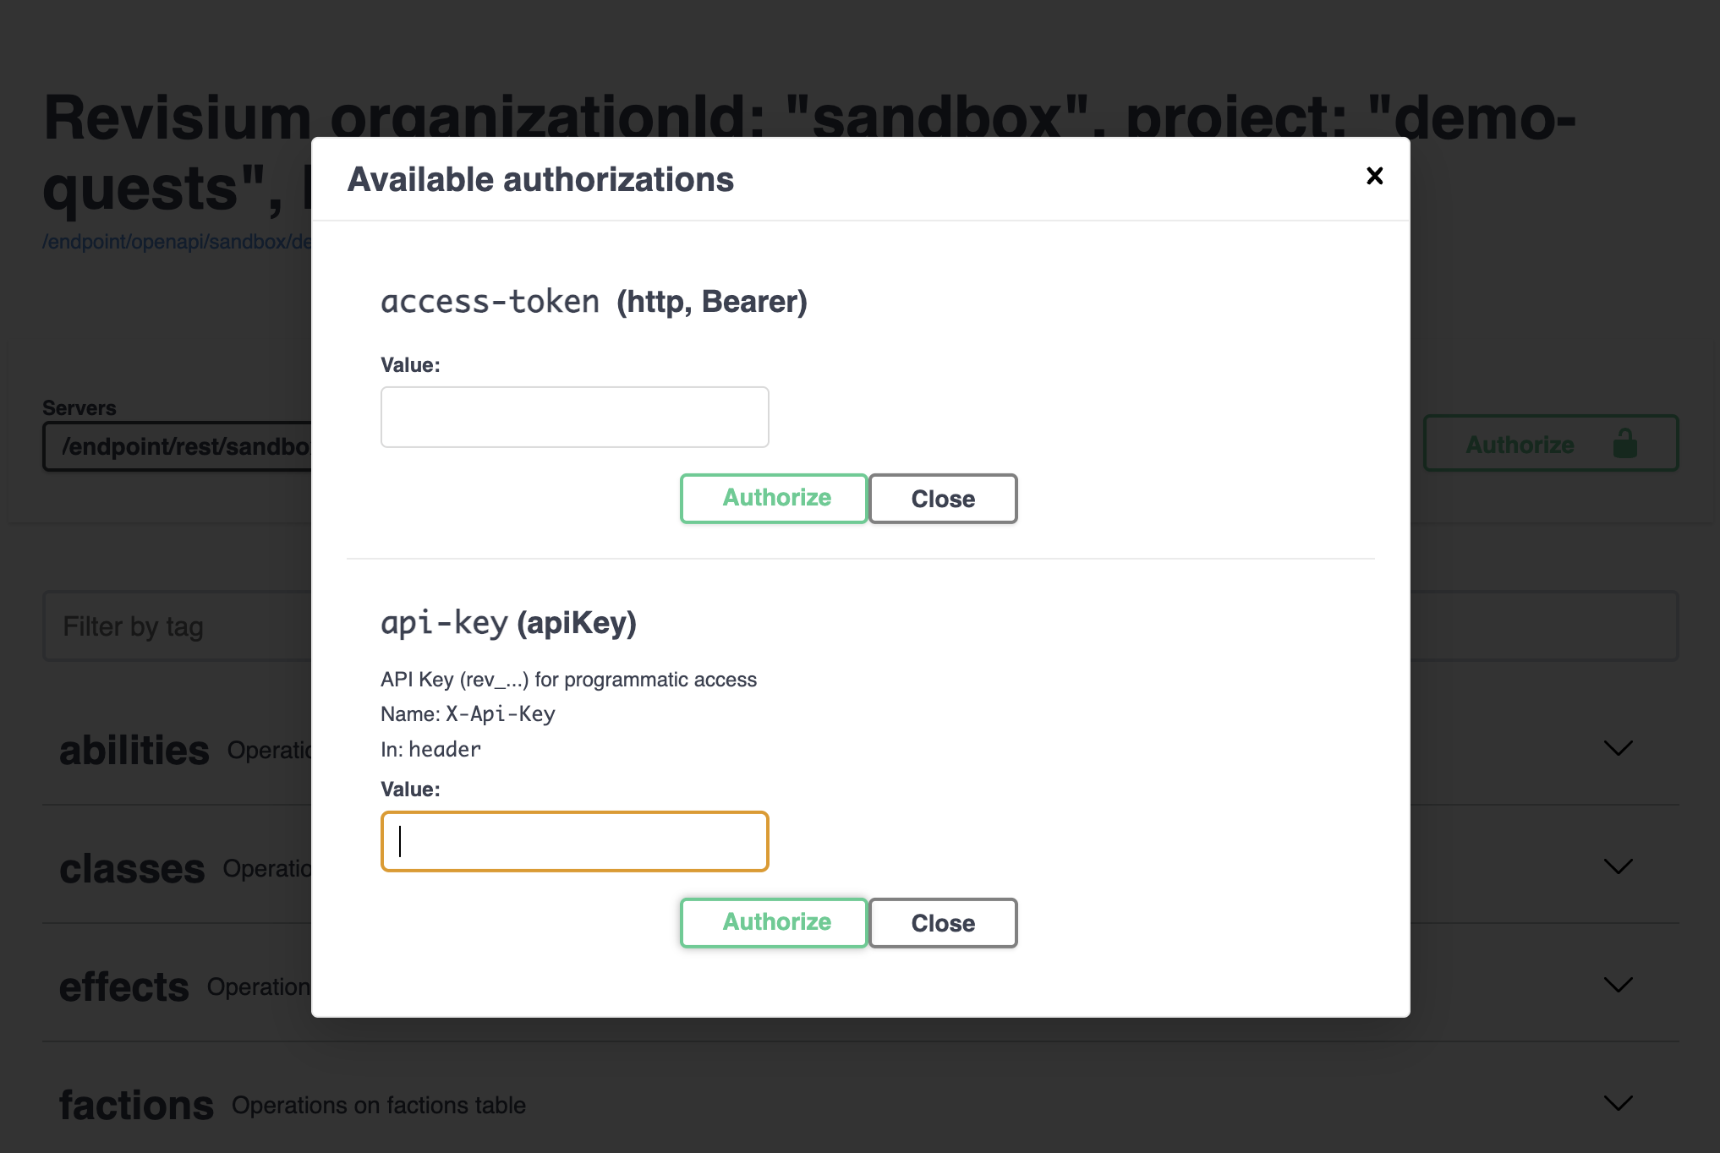Expand the effects section chevron
This screenshot has width=1720, height=1153.
[x=1618, y=985]
